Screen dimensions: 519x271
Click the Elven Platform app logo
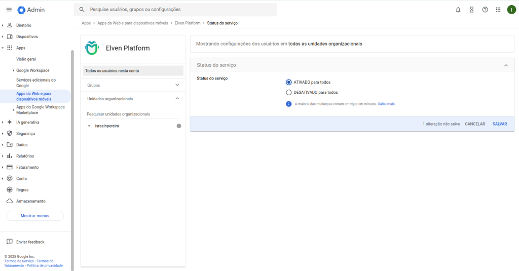[92, 48]
